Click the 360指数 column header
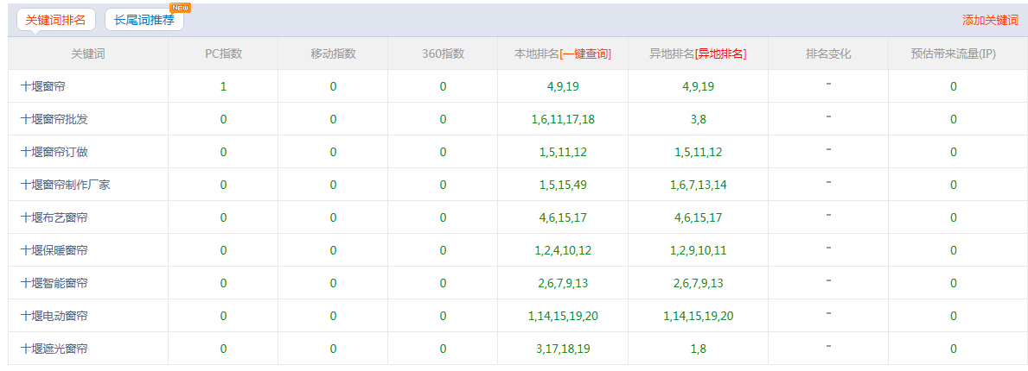 tap(443, 53)
